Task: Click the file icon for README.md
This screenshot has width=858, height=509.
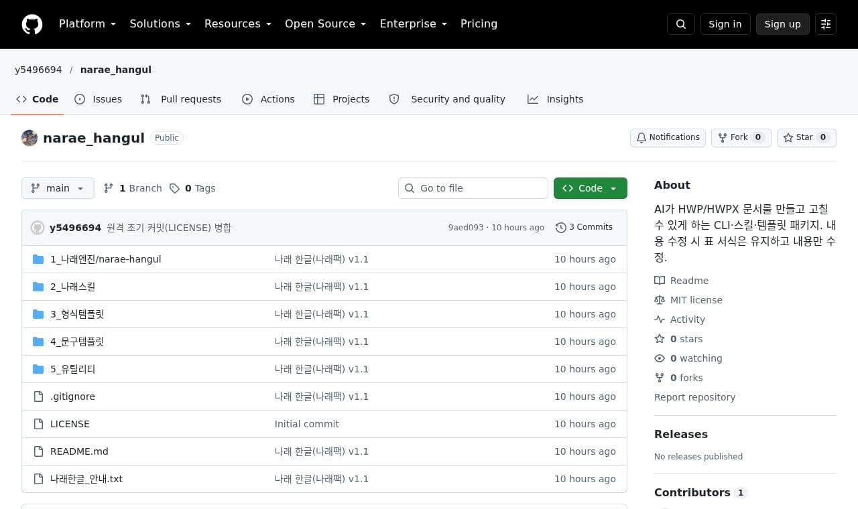Action: point(38,451)
